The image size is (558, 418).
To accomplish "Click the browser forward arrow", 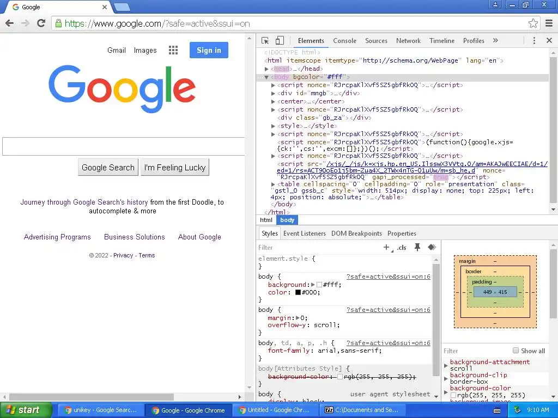I will click(25, 23).
